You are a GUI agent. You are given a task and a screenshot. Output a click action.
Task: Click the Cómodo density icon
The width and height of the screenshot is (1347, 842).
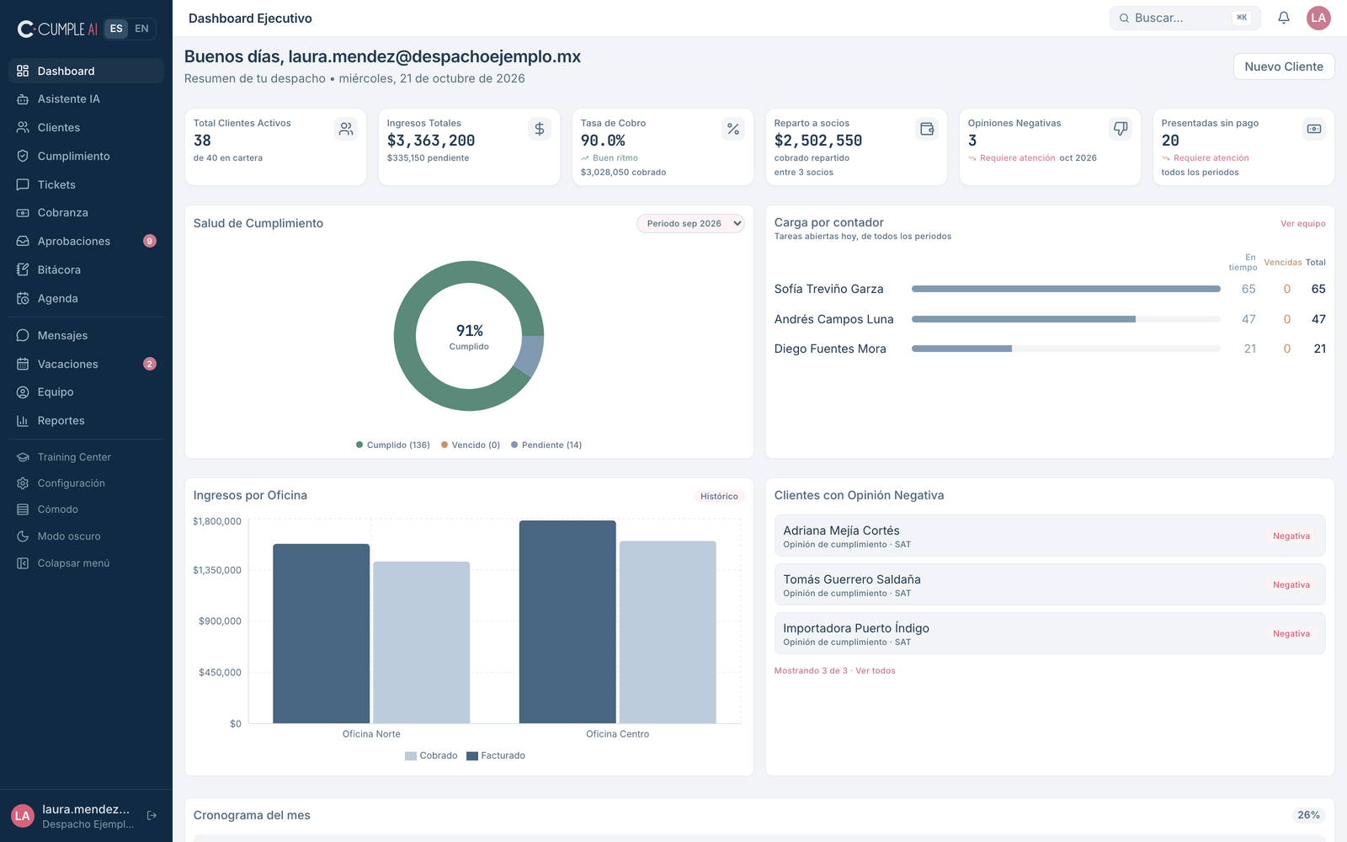click(23, 509)
